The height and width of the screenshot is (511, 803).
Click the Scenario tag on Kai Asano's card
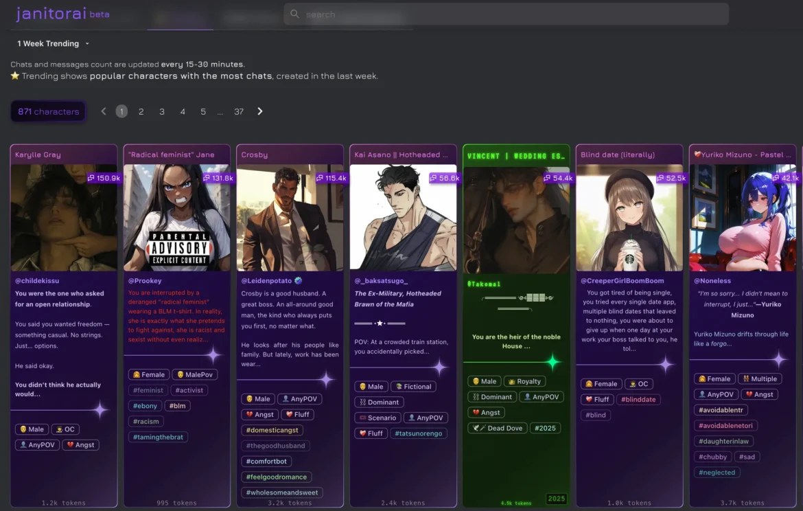click(x=377, y=418)
